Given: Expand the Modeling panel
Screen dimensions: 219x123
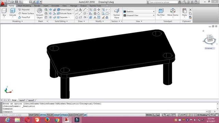Looking at the screenshot, I should tap(17, 21).
